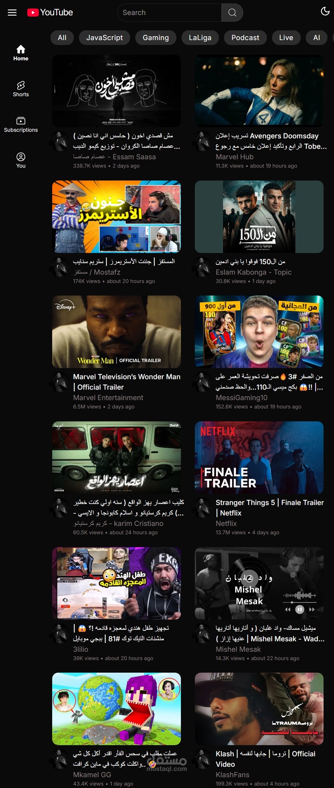This screenshot has width=334, height=788.
Task: Click into the Search field
Action: click(x=169, y=13)
